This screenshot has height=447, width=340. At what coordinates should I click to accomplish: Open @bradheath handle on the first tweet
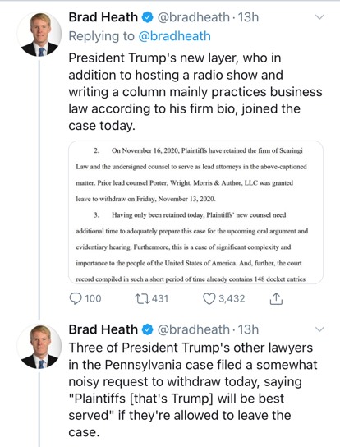194,17
